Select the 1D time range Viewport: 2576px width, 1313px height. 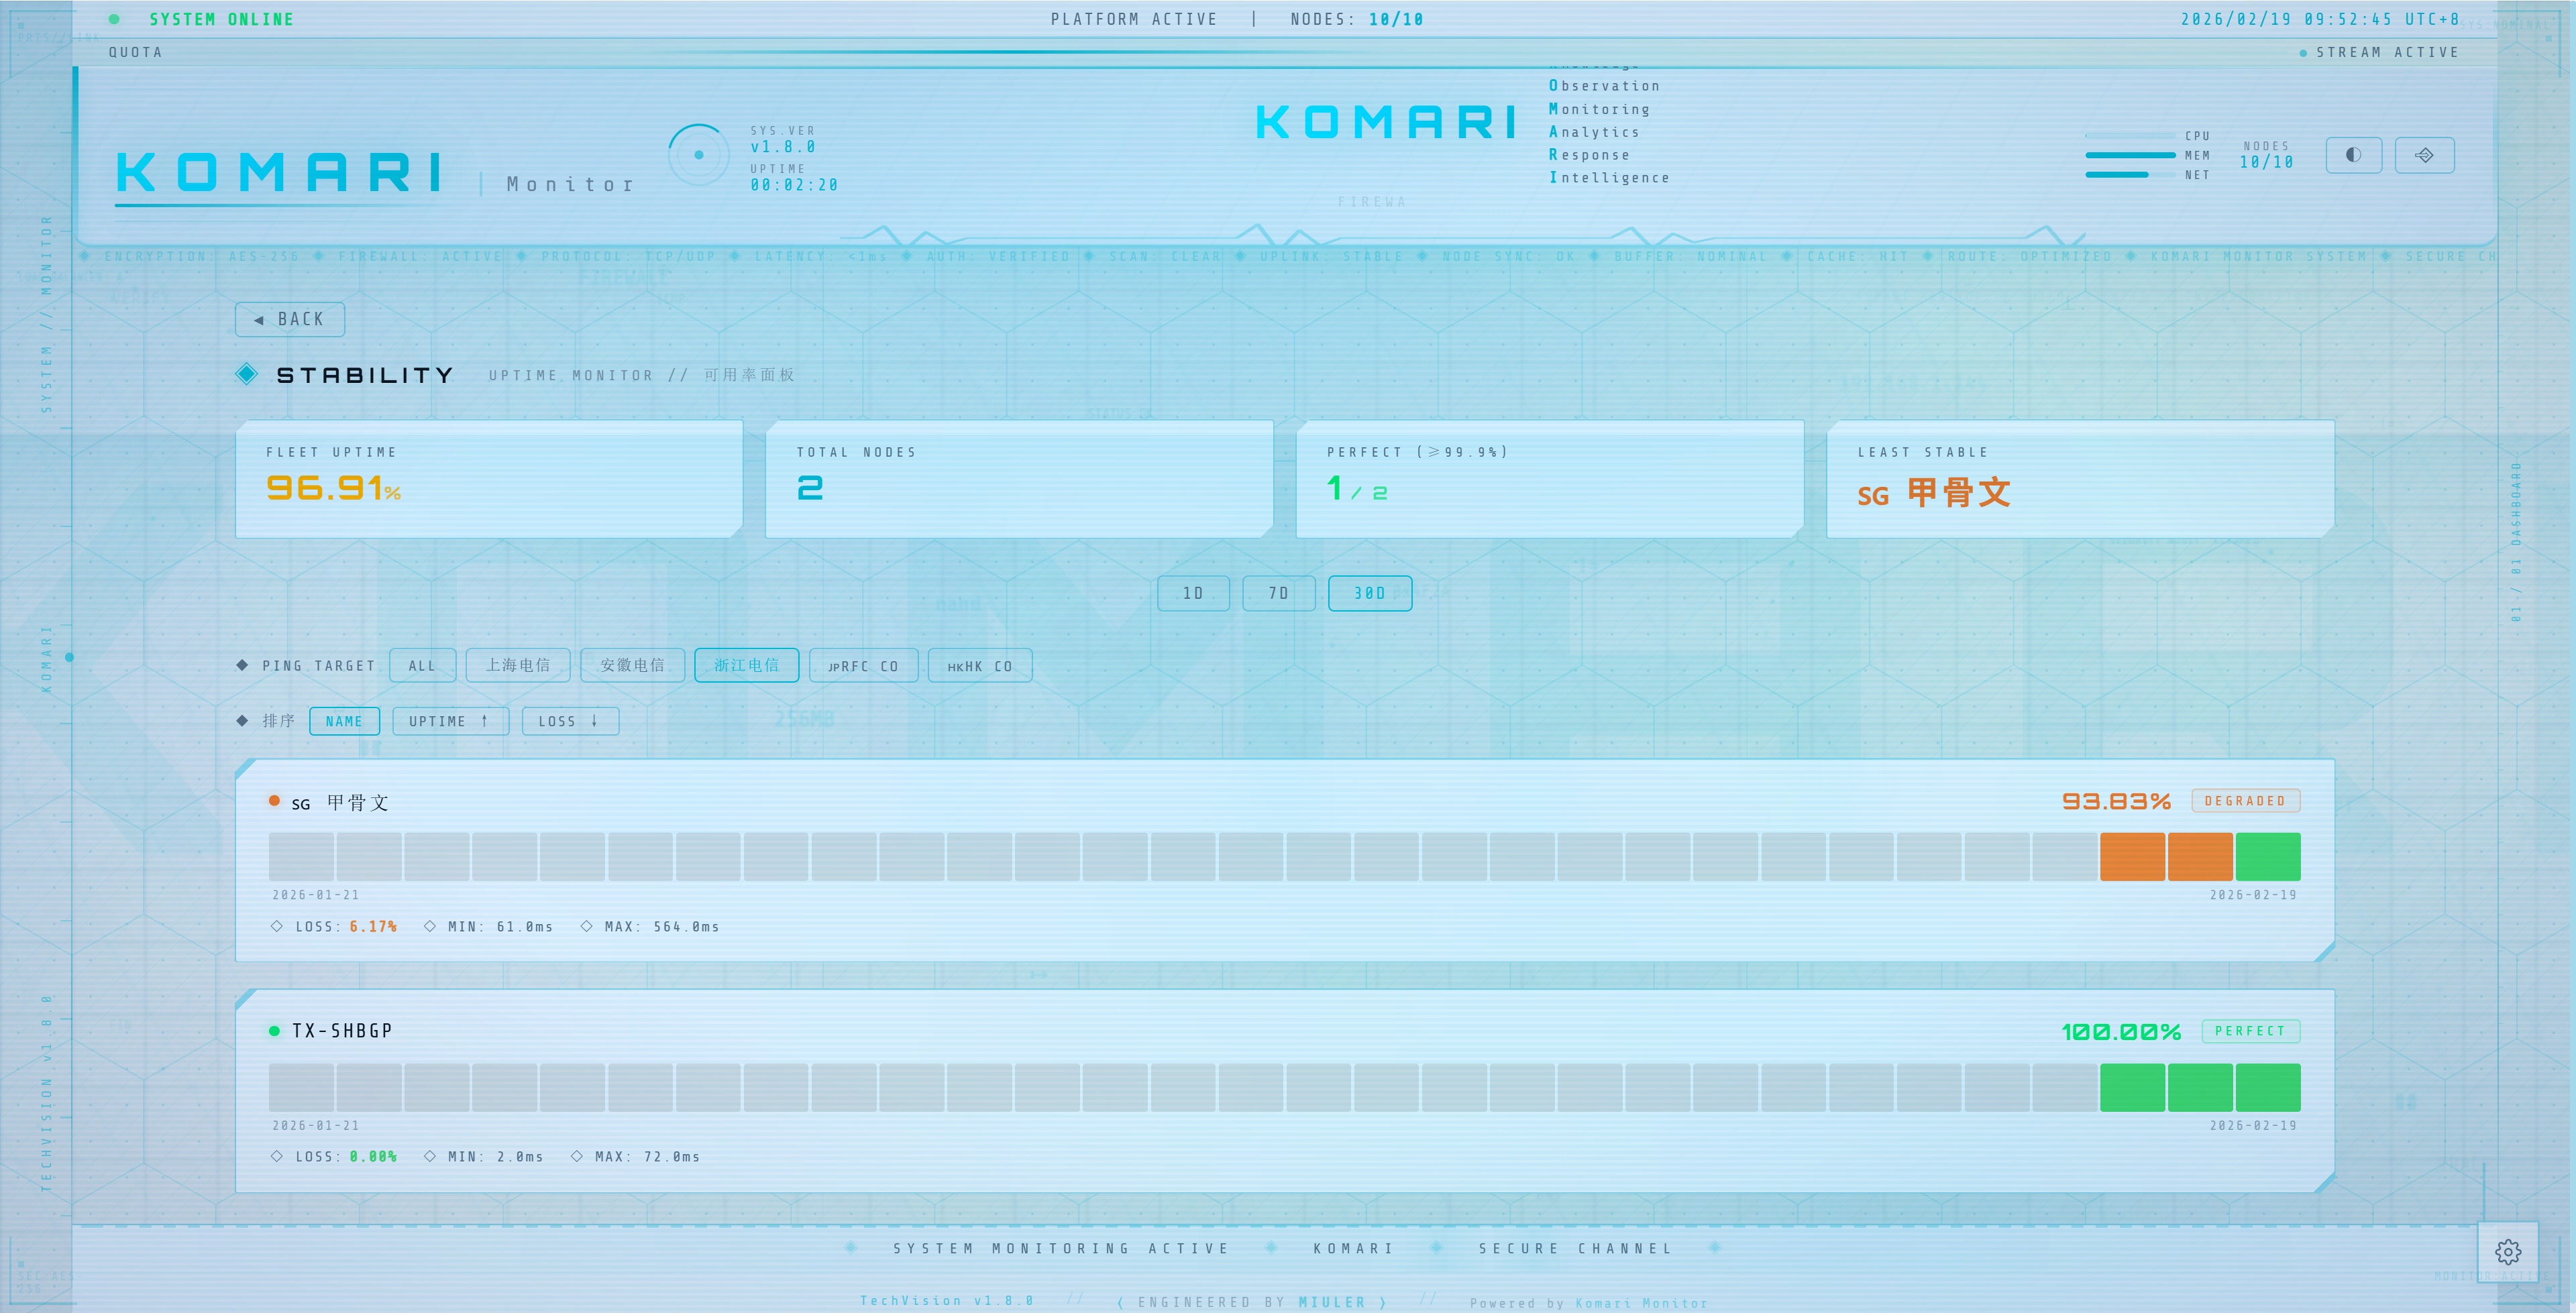[x=1193, y=593]
